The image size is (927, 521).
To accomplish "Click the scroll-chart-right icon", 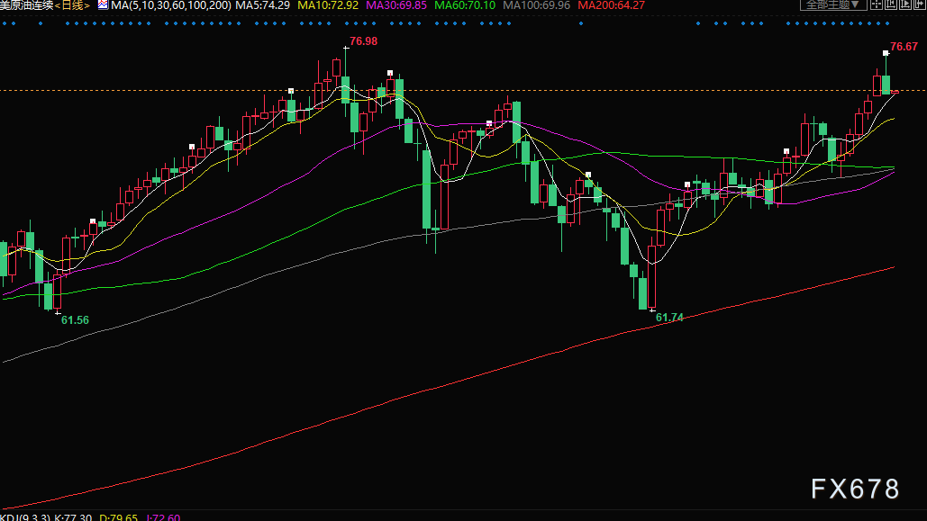I will [905, 4].
